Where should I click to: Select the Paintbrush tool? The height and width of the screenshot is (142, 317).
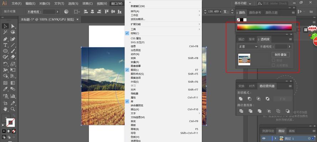tap(13, 51)
